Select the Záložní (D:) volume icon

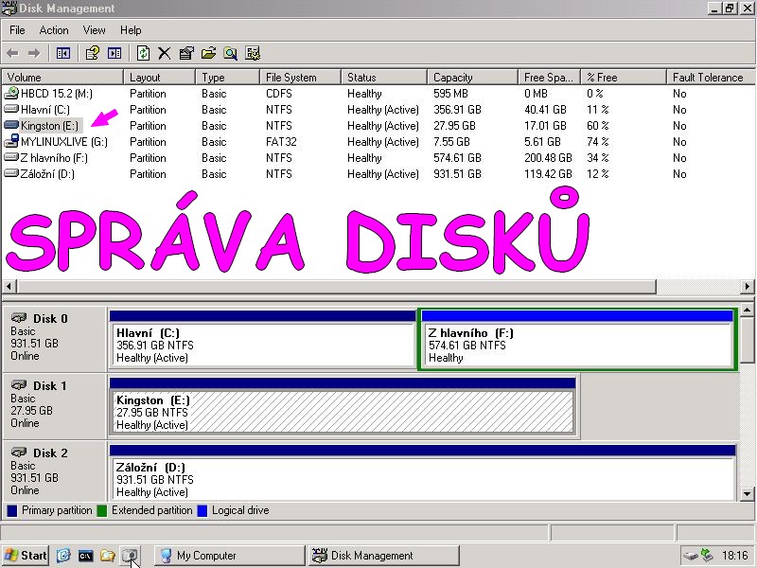11,173
